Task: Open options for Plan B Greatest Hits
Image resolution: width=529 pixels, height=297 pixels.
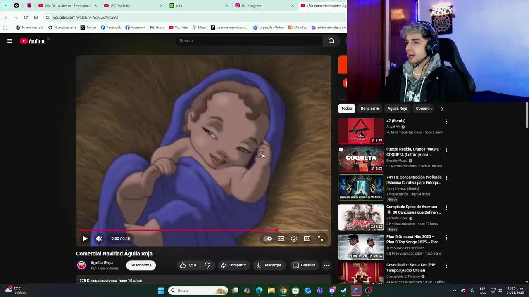Action: click(x=446, y=237)
